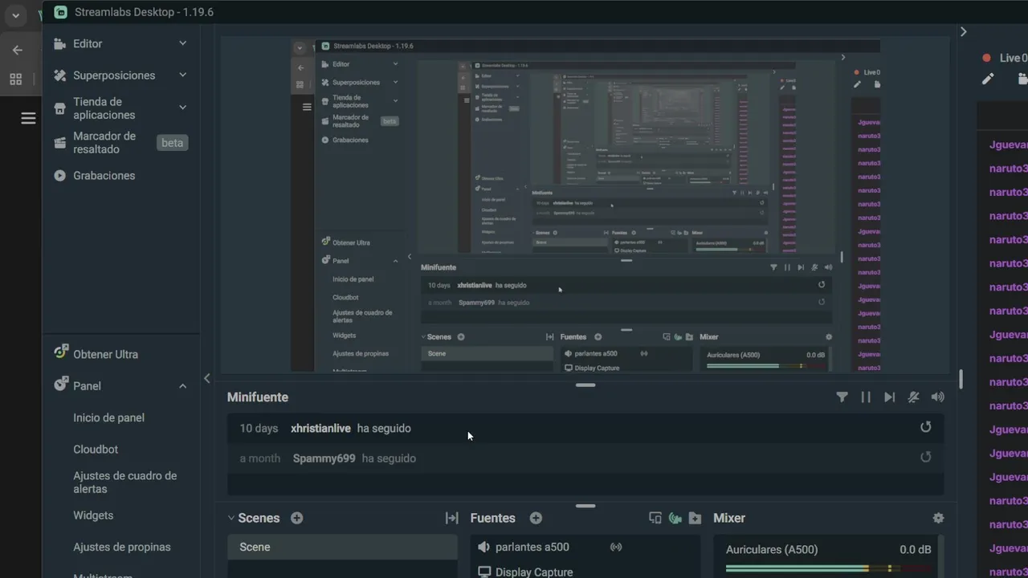Collapse the left sidebar with the arrow

tap(207, 378)
